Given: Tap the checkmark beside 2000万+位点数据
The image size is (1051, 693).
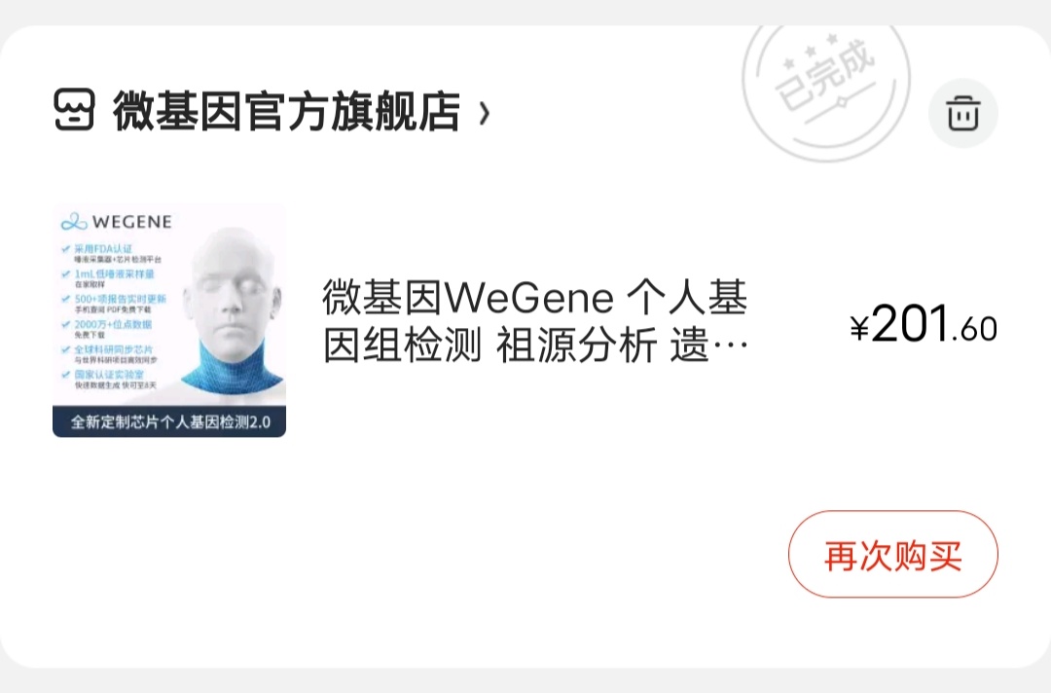Looking at the screenshot, I should (66, 324).
